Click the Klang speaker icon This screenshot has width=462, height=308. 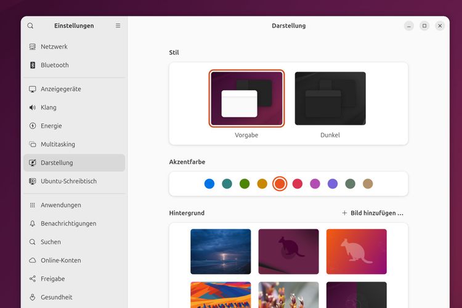click(x=33, y=108)
